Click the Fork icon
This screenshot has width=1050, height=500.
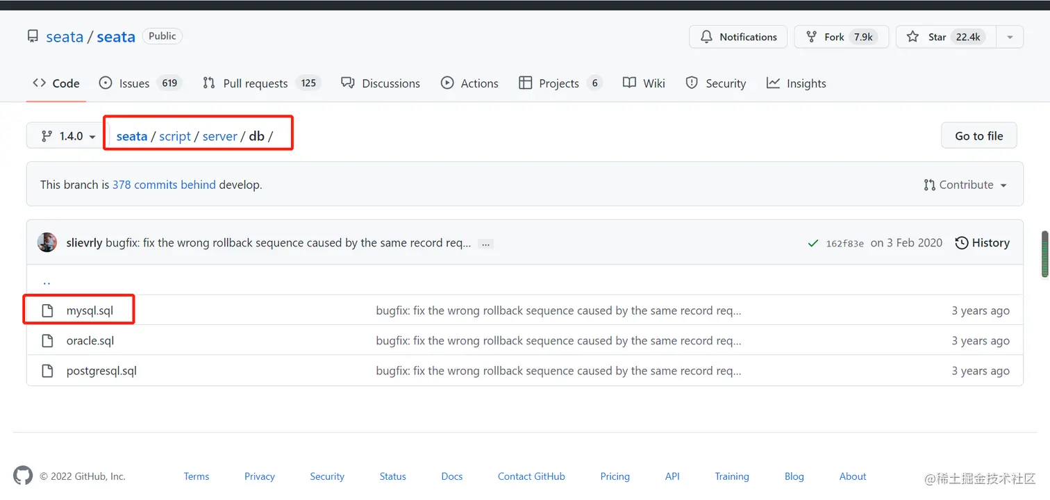click(811, 37)
